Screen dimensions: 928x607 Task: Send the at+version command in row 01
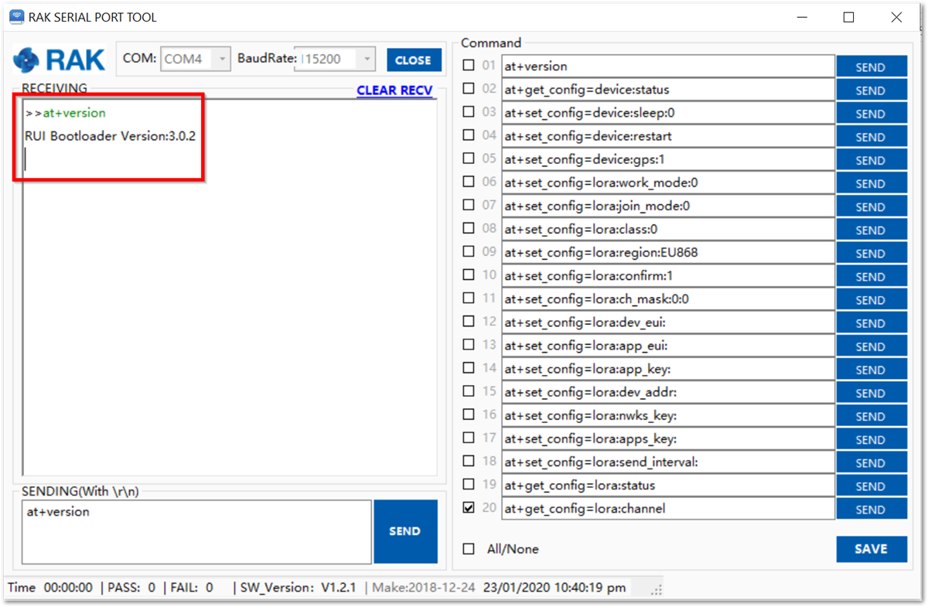871,67
